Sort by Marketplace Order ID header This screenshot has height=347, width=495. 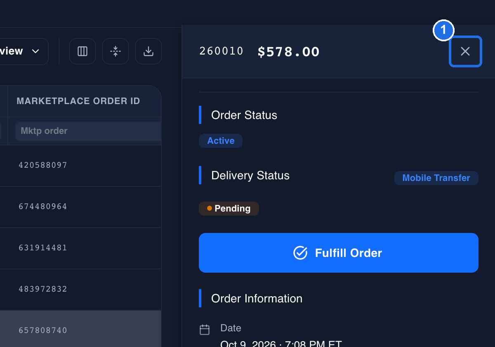click(78, 101)
